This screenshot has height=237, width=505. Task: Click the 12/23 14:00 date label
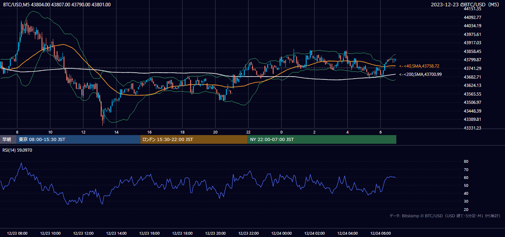[116, 233]
